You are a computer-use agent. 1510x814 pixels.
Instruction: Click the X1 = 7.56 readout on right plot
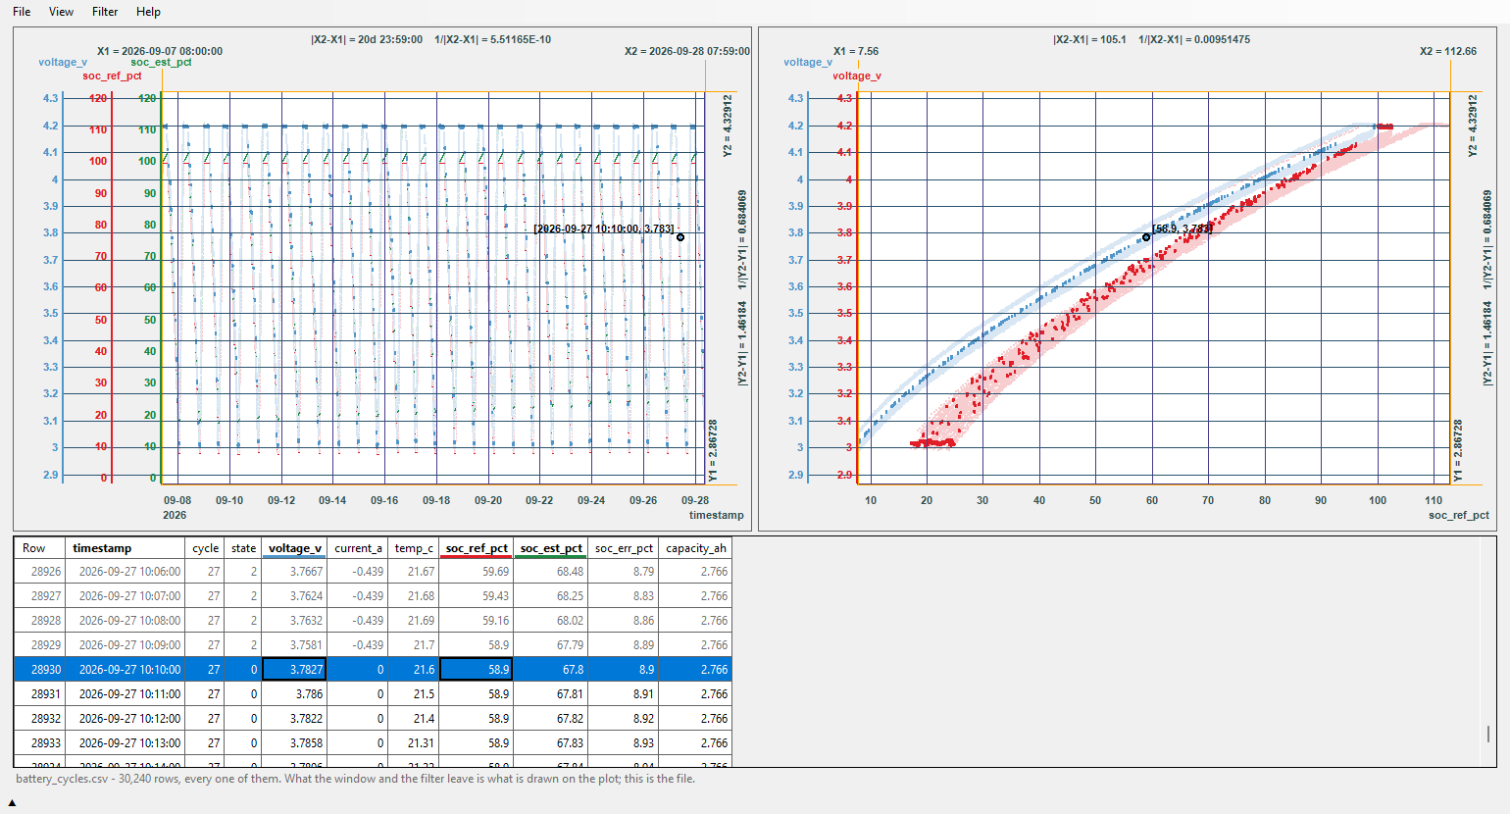pos(856,51)
